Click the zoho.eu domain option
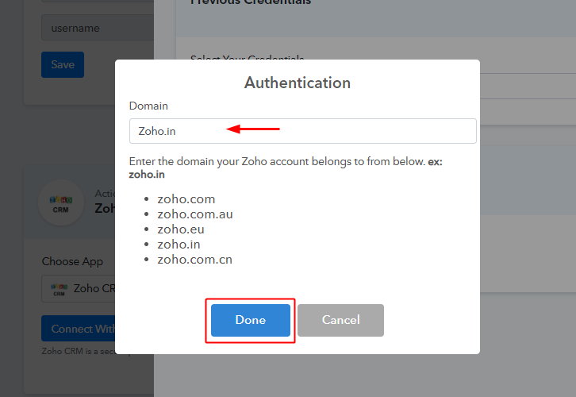576x397 pixels. pos(181,229)
